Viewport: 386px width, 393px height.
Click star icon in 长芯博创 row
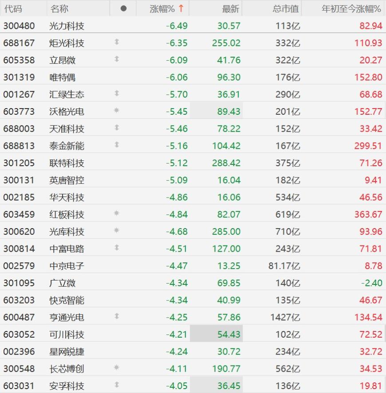click(x=116, y=368)
